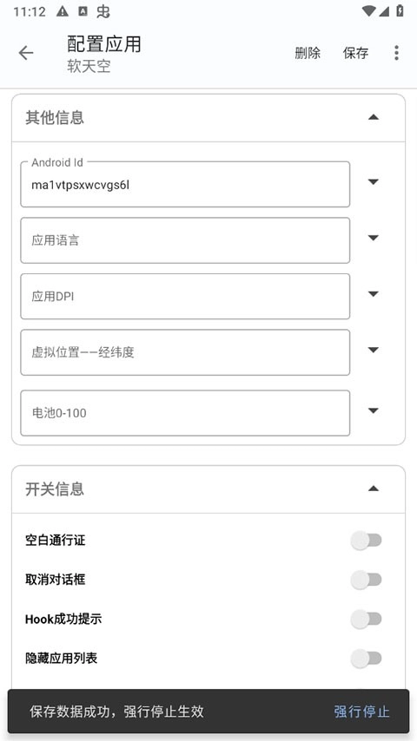Tap 强行停止 in the snackbar
Viewport: 417px width, 741px height.
click(361, 711)
